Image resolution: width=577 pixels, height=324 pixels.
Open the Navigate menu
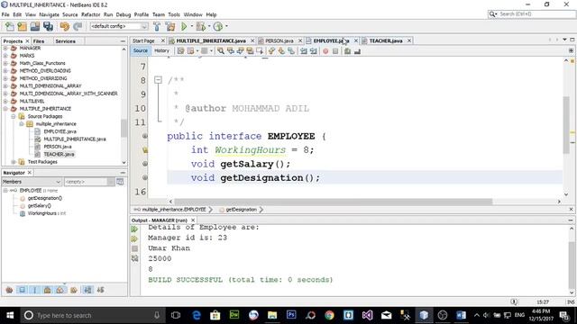pos(49,14)
